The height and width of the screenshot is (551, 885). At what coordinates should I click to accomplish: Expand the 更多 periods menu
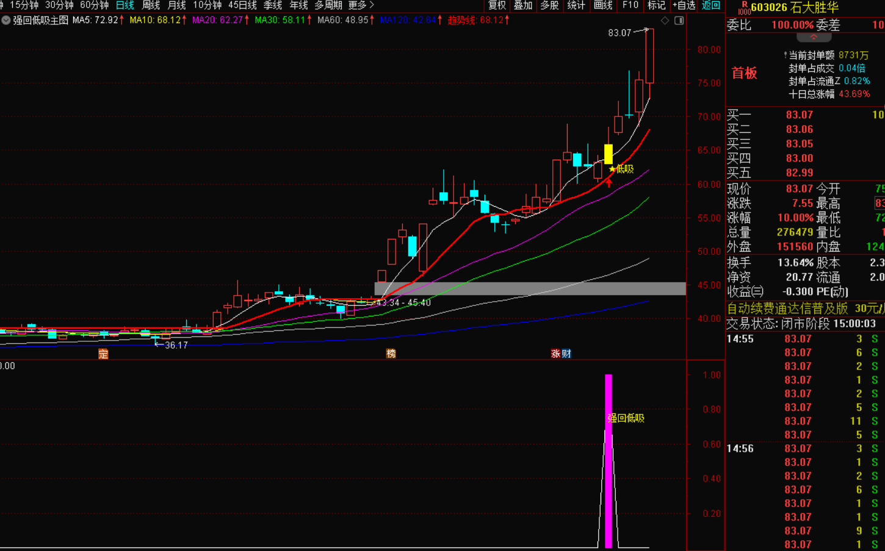point(361,5)
